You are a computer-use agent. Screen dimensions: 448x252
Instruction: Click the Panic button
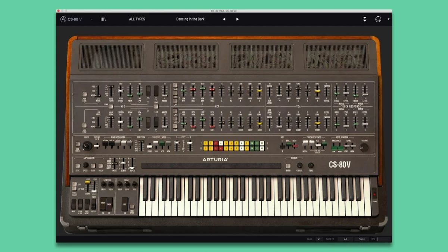pyautogui.click(x=361, y=239)
